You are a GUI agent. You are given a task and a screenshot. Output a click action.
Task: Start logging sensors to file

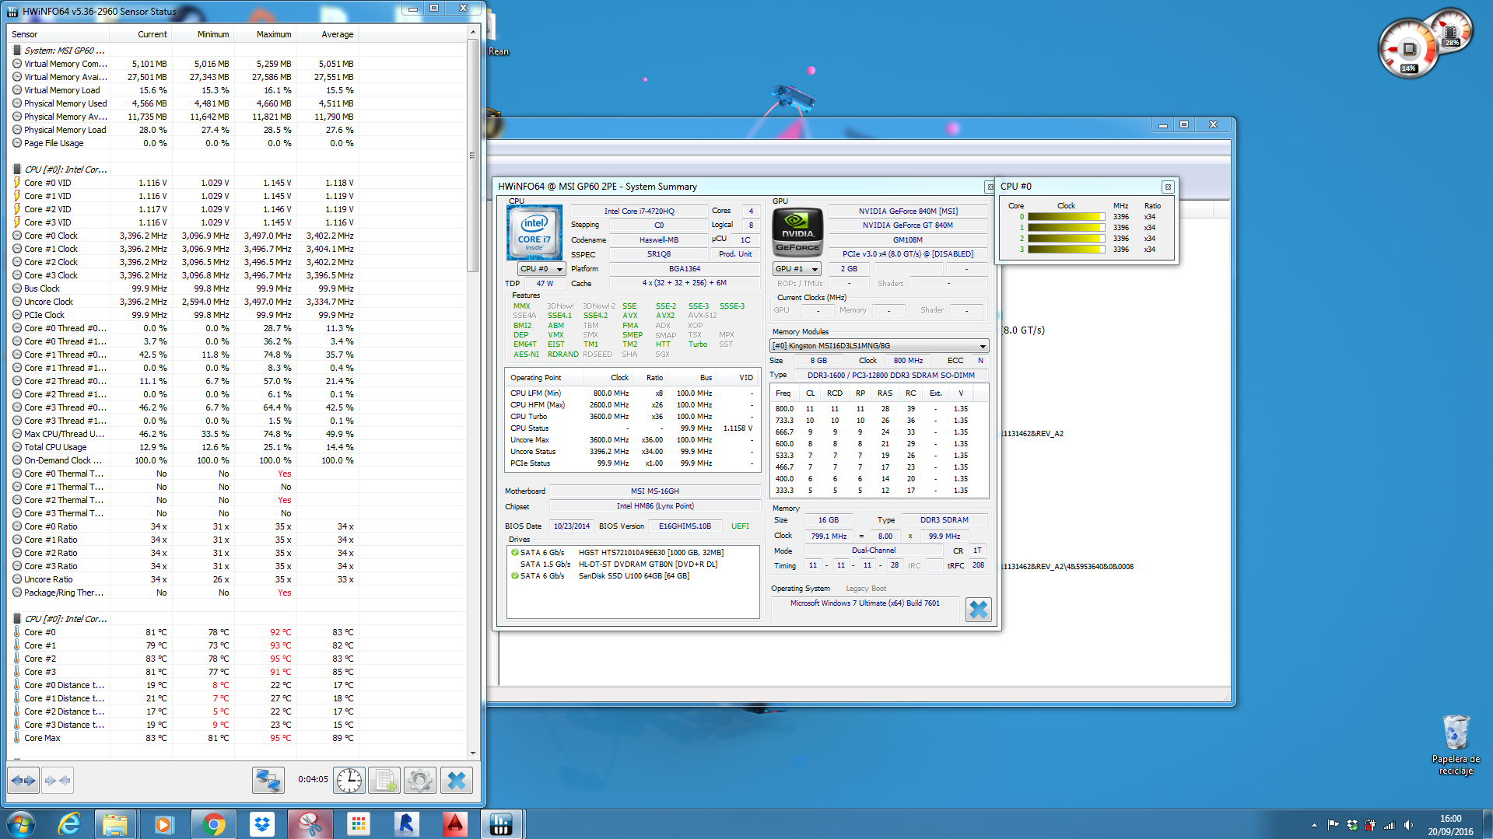pos(384,780)
